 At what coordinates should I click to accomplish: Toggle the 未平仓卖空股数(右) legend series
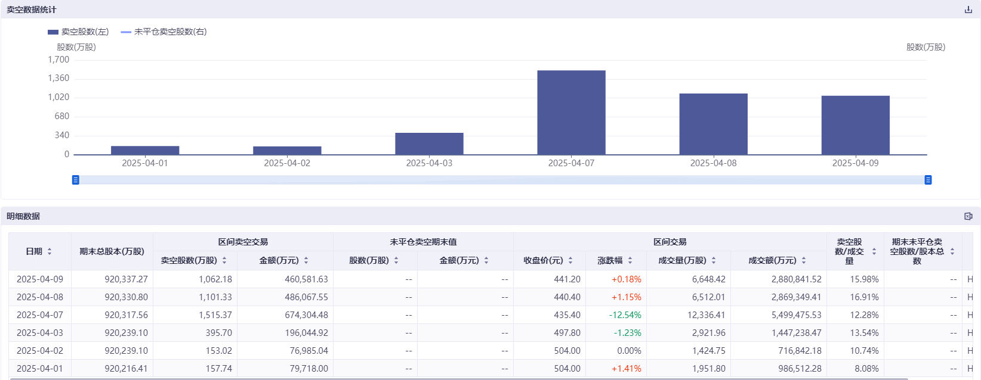[x=163, y=32]
